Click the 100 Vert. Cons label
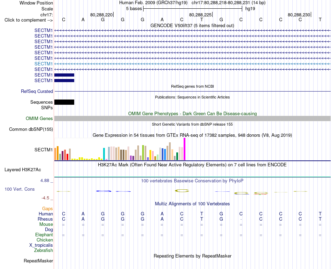 click(x=20, y=189)
